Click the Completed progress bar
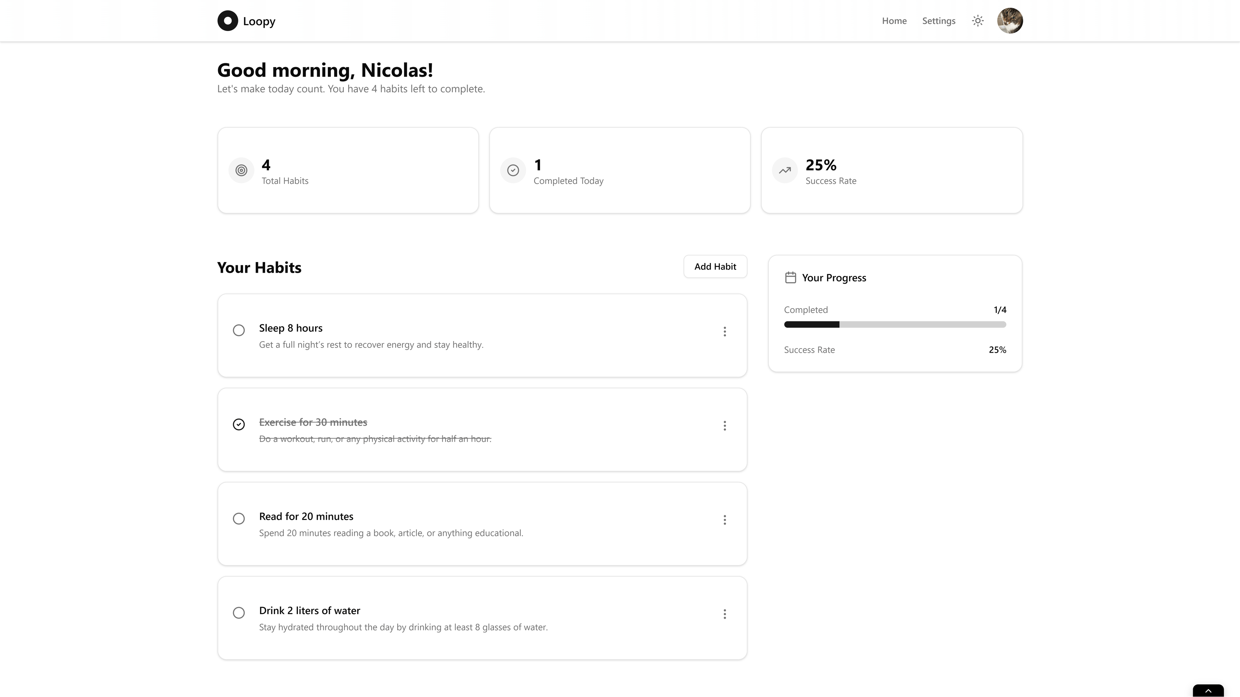Image resolution: width=1240 pixels, height=697 pixels. 895,325
